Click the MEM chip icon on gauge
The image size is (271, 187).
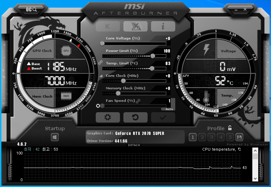[66, 96]
